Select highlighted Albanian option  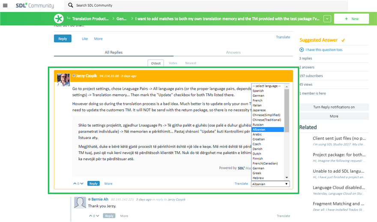tap(268, 129)
